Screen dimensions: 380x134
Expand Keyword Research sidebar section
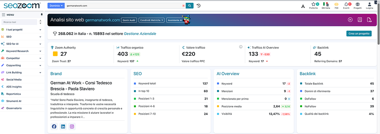tap(22, 51)
